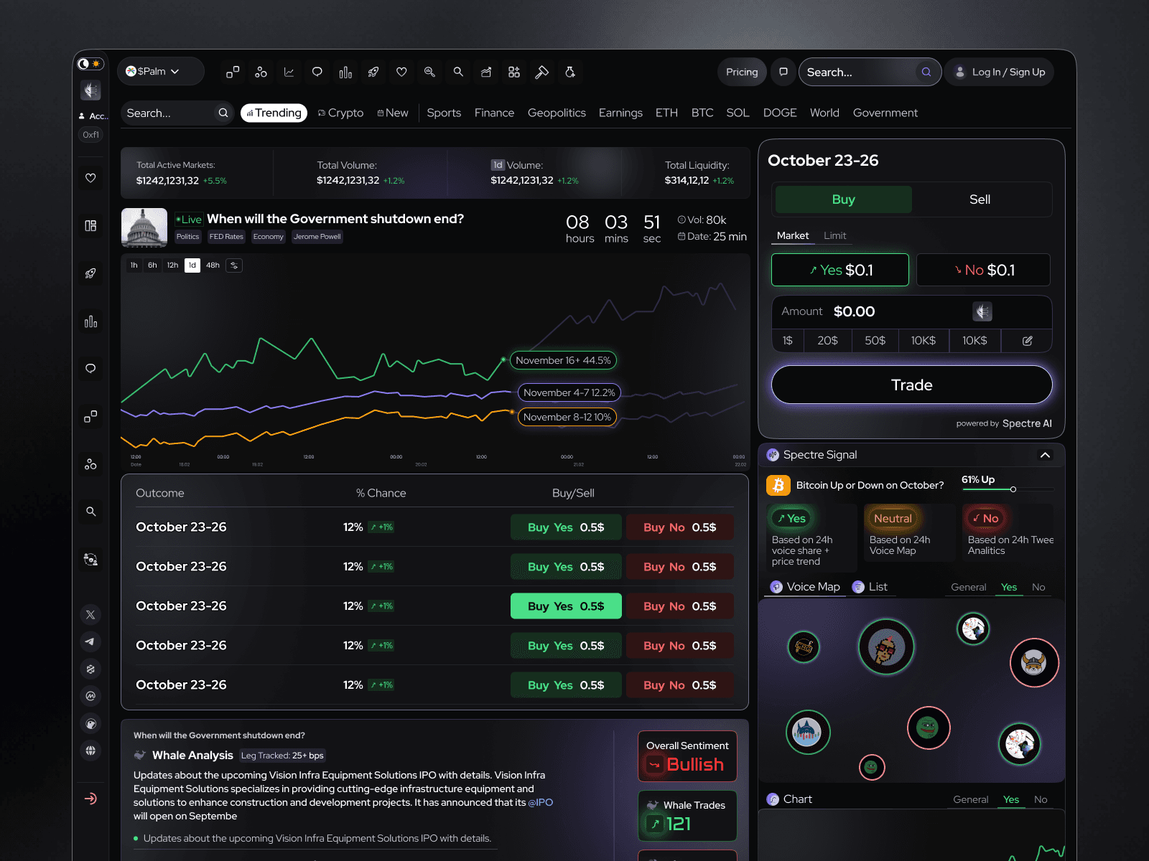Open the Telegram link in the sidebar
This screenshot has height=861, width=1149.
[x=90, y=642]
